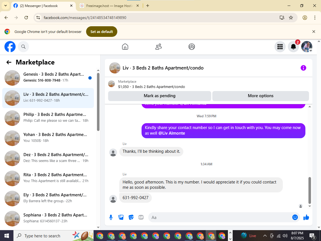Click More options button
Image resolution: width=321 pixels, height=241 pixels.
pos(261,96)
